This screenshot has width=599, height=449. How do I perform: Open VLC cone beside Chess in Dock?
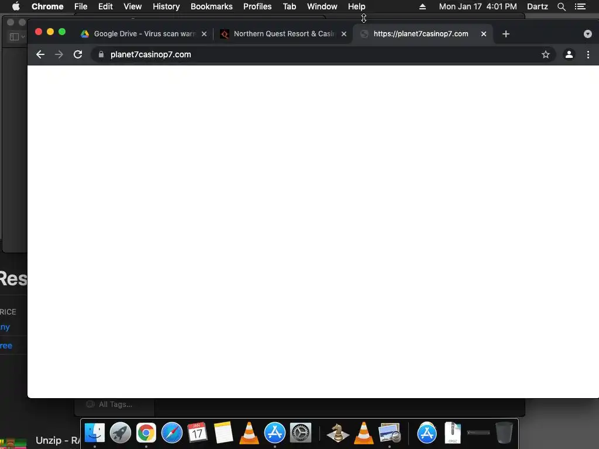tap(364, 433)
